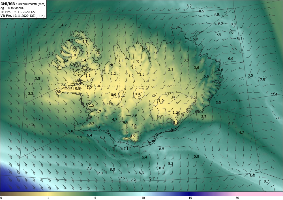The height and width of the screenshot is (200, 283).
Task: Click the 'DMI/IGB : Úrkomumætti (mm)' title line
Action: 23,4
